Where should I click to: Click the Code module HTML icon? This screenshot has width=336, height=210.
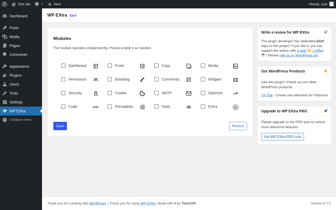(96, 107)
